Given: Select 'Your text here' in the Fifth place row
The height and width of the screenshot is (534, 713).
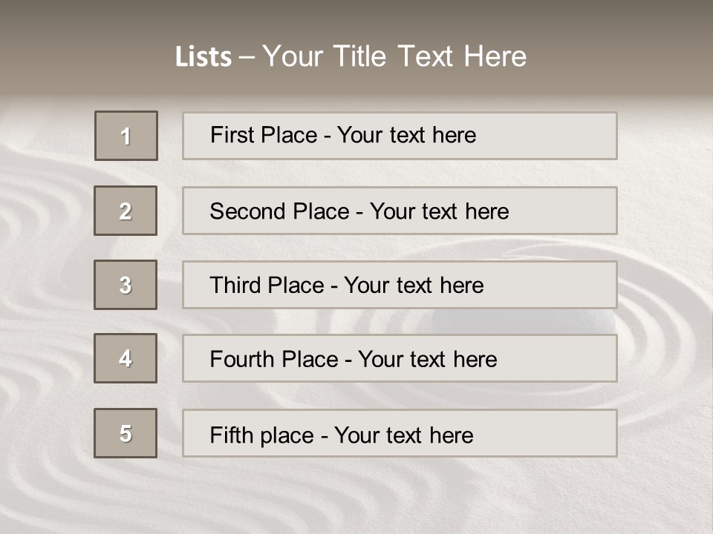Looking at the screenshot, I should (x=403, y=435).
